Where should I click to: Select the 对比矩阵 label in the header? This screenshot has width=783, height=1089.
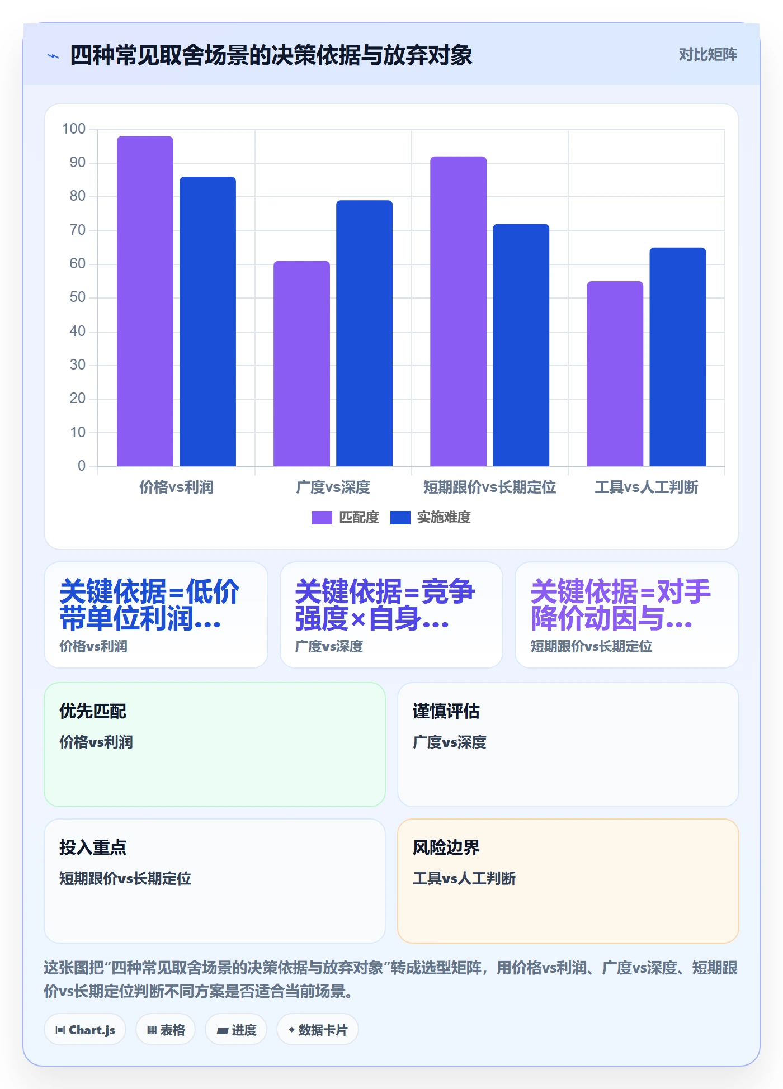click(x=707, y=55)
